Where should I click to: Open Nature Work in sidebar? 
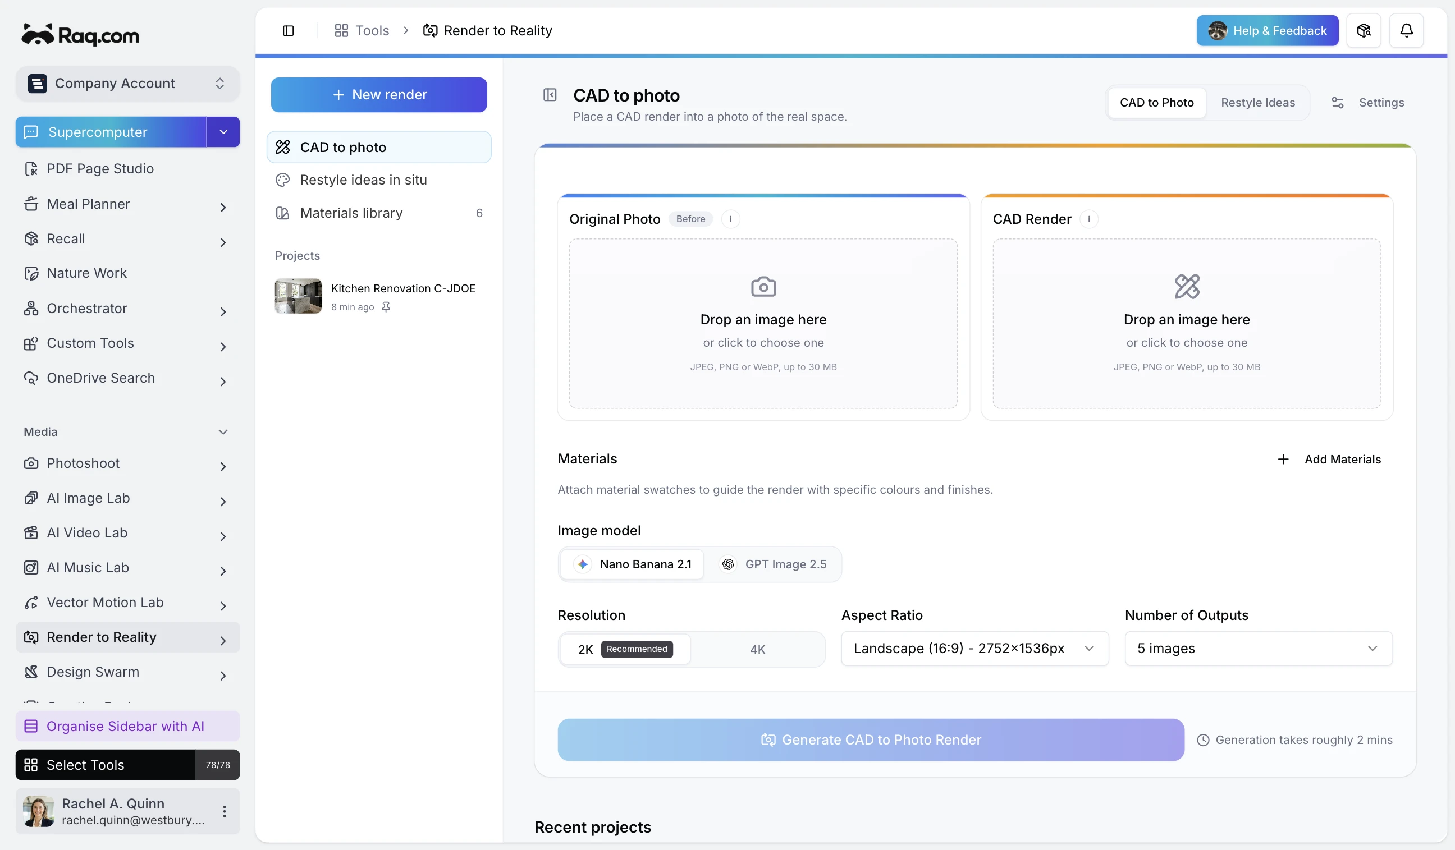point(127,273)
